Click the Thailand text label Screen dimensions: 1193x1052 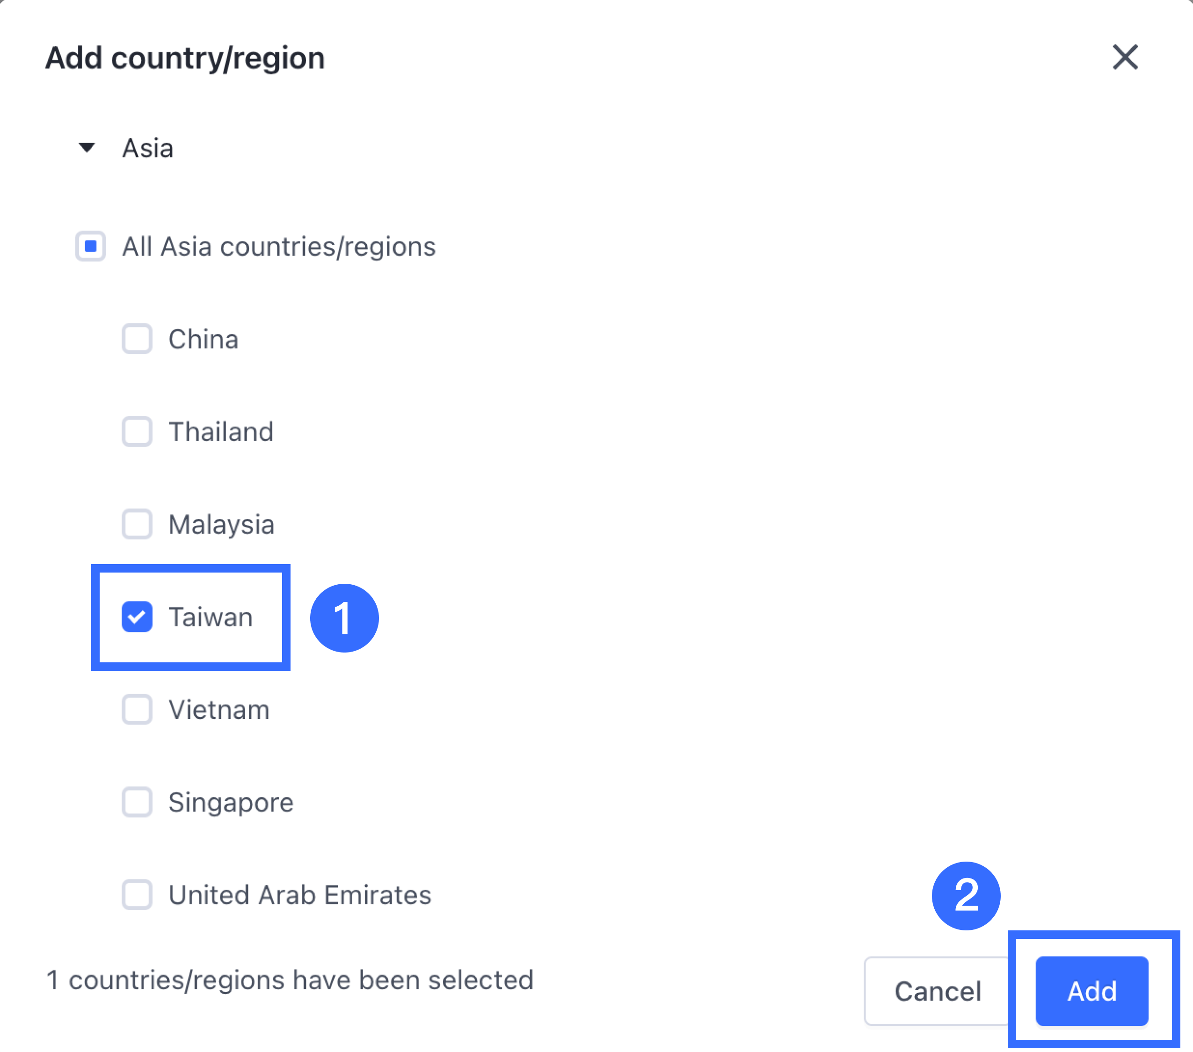pos(221,432)
